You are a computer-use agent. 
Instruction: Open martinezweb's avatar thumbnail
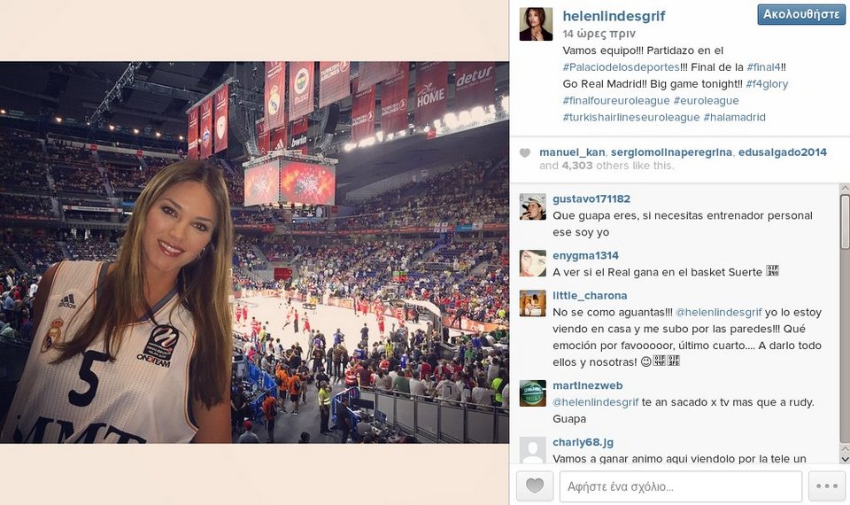coord(532,393)
